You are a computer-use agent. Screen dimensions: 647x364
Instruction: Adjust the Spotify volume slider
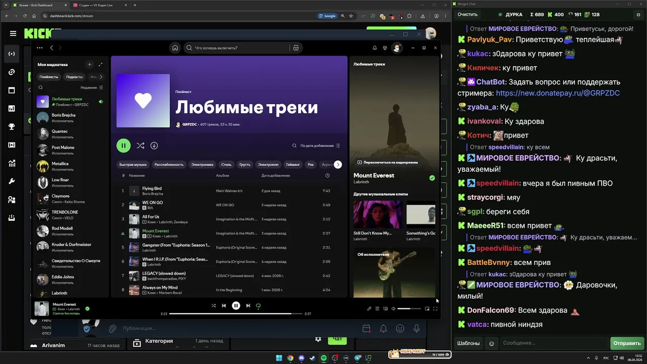point(409,308)
